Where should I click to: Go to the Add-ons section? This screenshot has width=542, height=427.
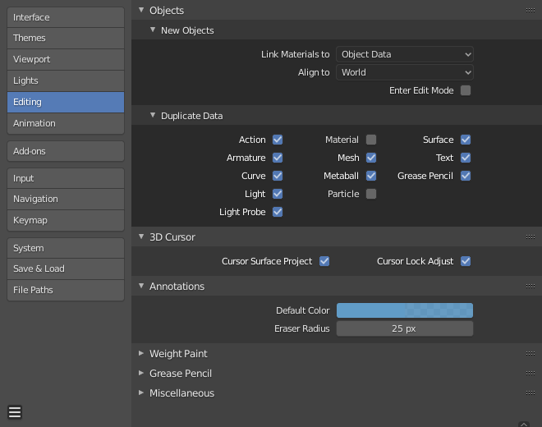click(66, 151)
